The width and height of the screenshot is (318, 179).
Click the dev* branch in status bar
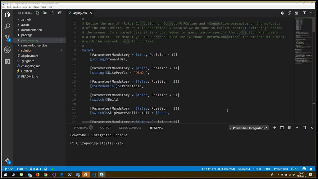[x=9, y=169]
